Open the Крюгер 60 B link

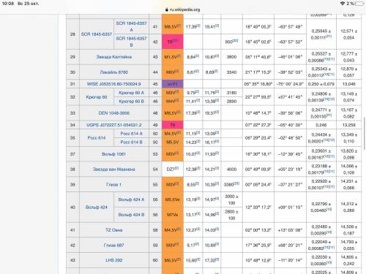[x=131, y=101]
